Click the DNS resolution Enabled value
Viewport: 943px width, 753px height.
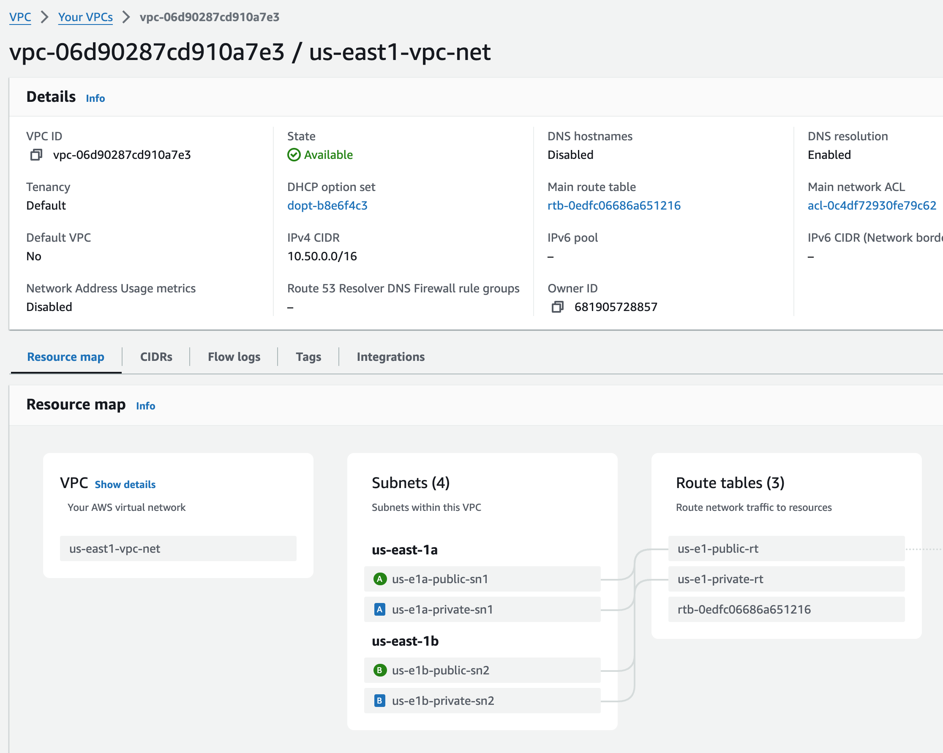(x=829, y=155)
